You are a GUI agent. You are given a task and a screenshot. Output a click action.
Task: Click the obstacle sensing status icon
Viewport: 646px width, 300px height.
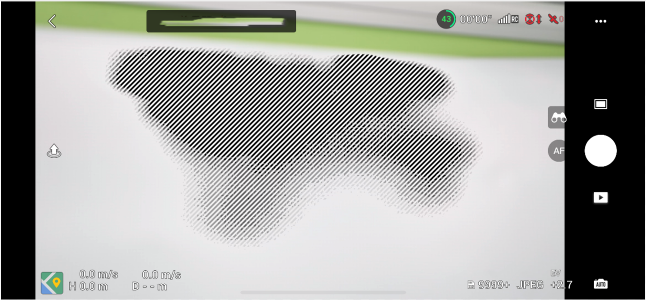coord(533,20)
